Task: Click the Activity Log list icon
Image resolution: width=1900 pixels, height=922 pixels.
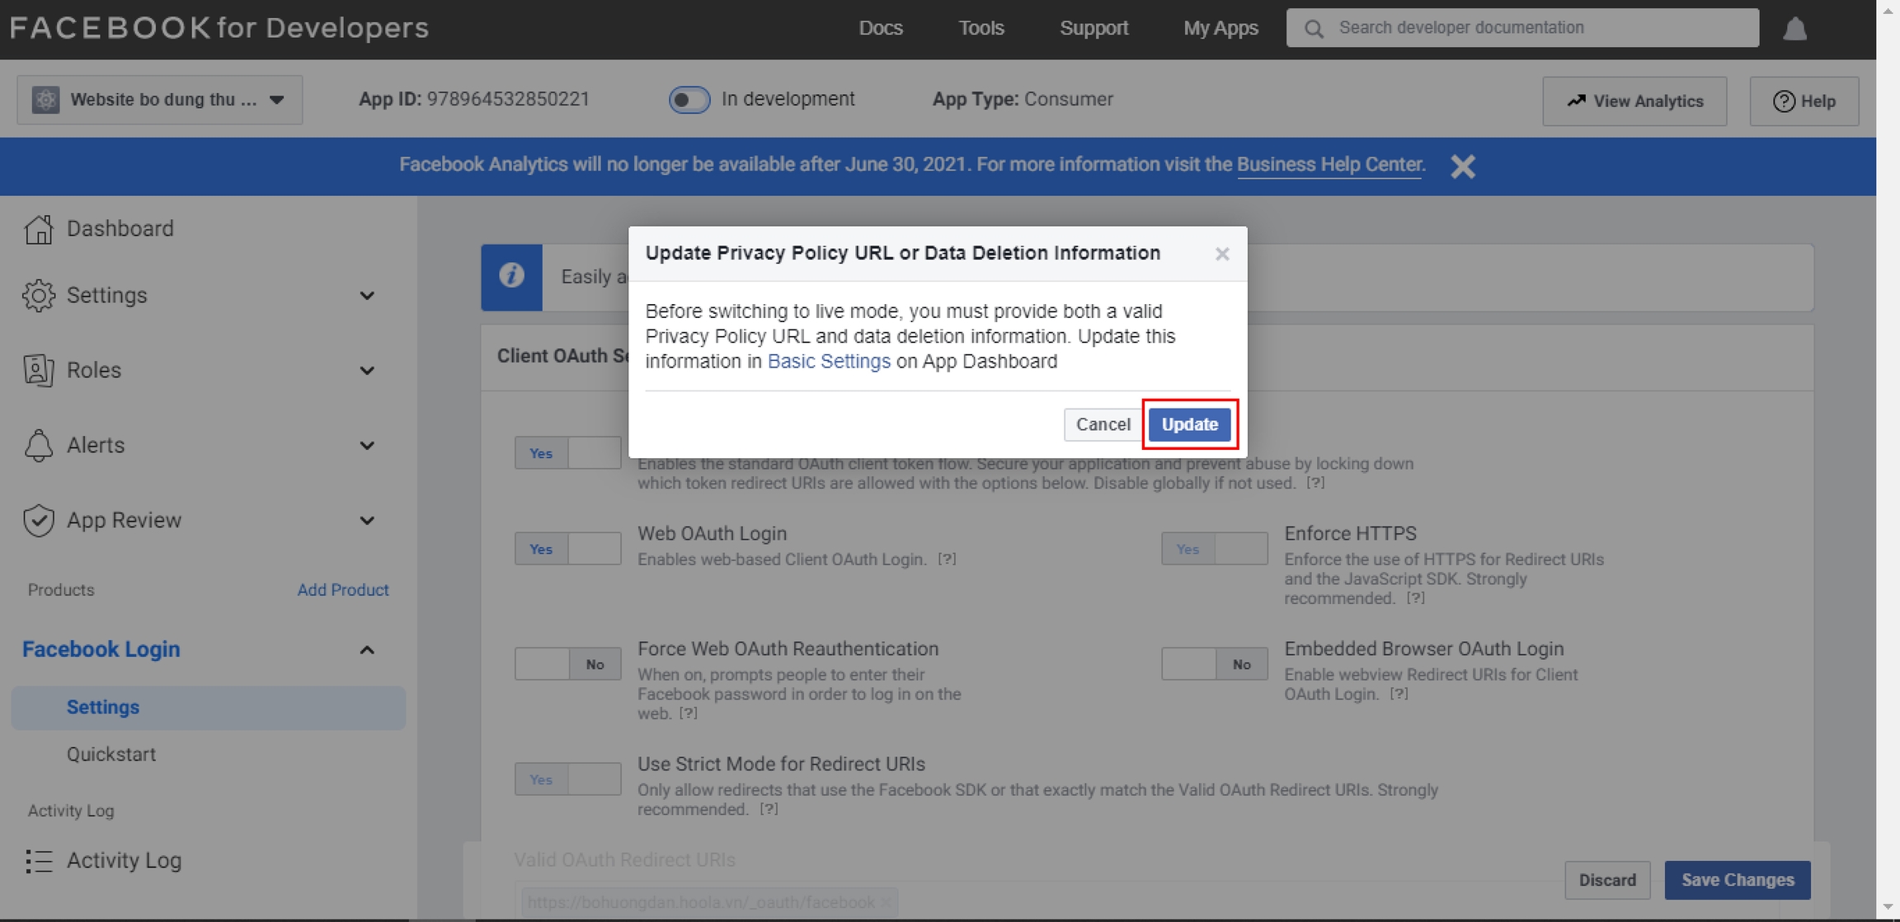Action: pos(38,860)
